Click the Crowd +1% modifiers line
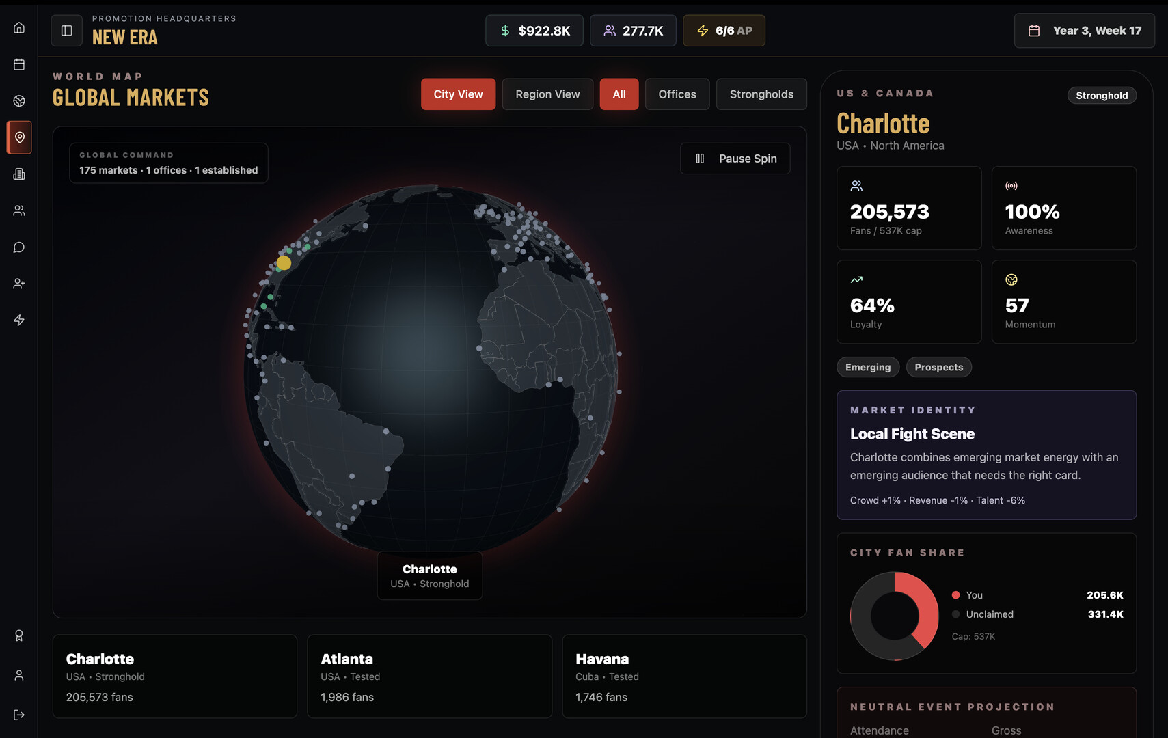The width and height of the screenshot is (1168, 738). click(x=938, y=500)
